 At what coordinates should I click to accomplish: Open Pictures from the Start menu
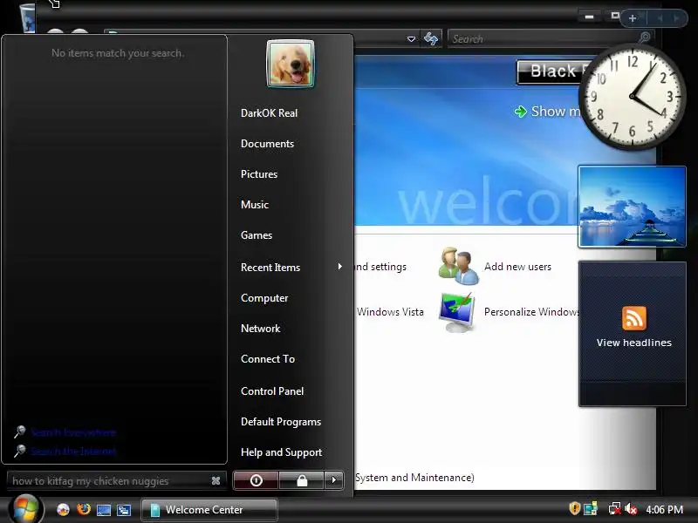(258, 173)
